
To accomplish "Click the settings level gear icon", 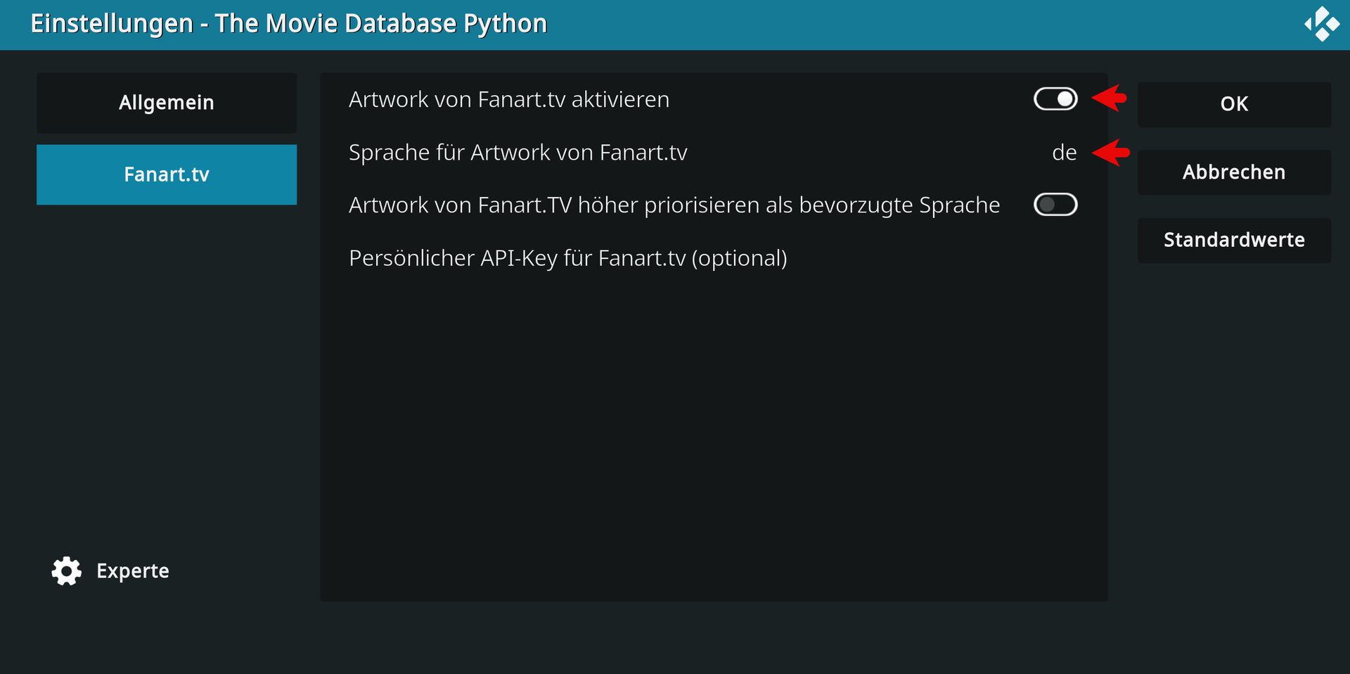I will (67, 571).
